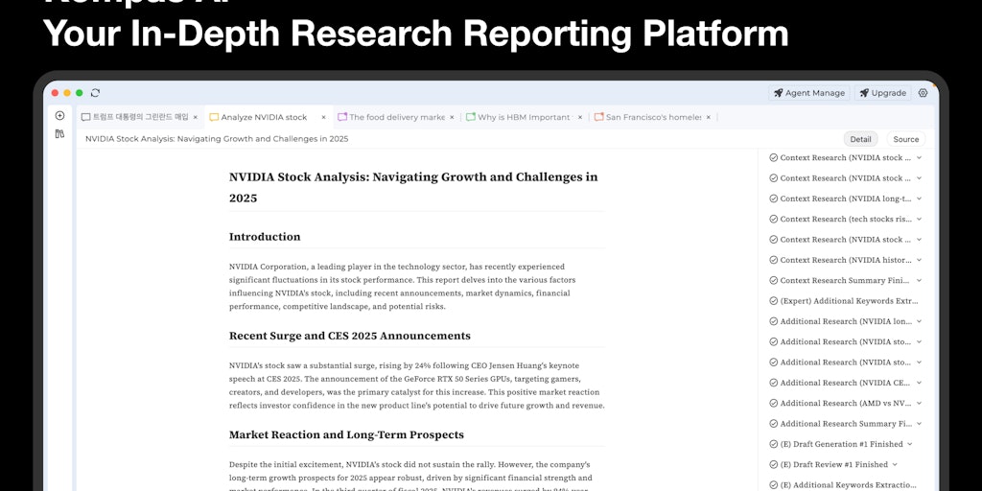Expand Additional Research (NVIDIA lon... chevron

pos(919,321)
